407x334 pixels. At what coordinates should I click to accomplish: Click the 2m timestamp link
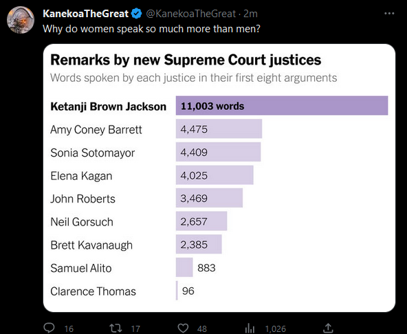[x=250, y=14]
